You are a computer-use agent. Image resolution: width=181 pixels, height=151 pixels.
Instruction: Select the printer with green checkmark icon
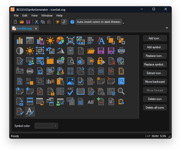tap(61, 61)
